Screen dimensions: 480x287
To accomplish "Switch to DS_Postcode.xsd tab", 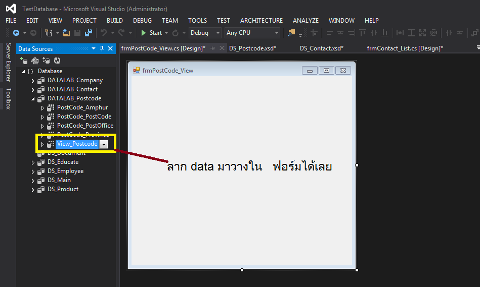I will [252, 48].
